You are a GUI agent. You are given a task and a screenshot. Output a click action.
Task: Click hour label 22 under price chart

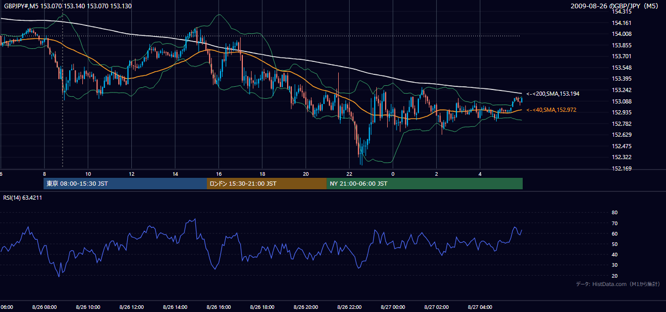coord(350,174)
